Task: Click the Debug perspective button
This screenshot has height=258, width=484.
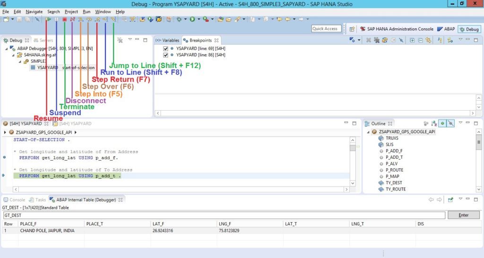Action: pyautogui.click(x=469, y=29)
